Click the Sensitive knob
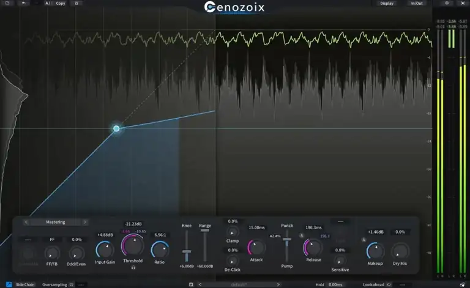The image size is (470, 288). click(340, 260)
